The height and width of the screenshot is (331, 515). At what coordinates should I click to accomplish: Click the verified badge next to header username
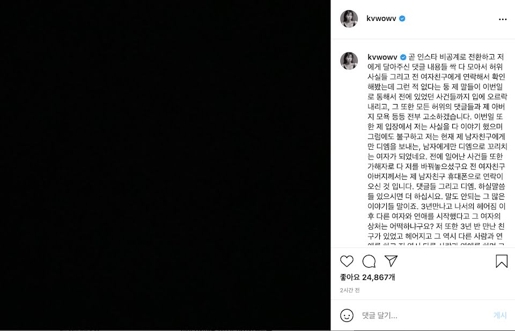pyautogui.click(x=402, y=19)
